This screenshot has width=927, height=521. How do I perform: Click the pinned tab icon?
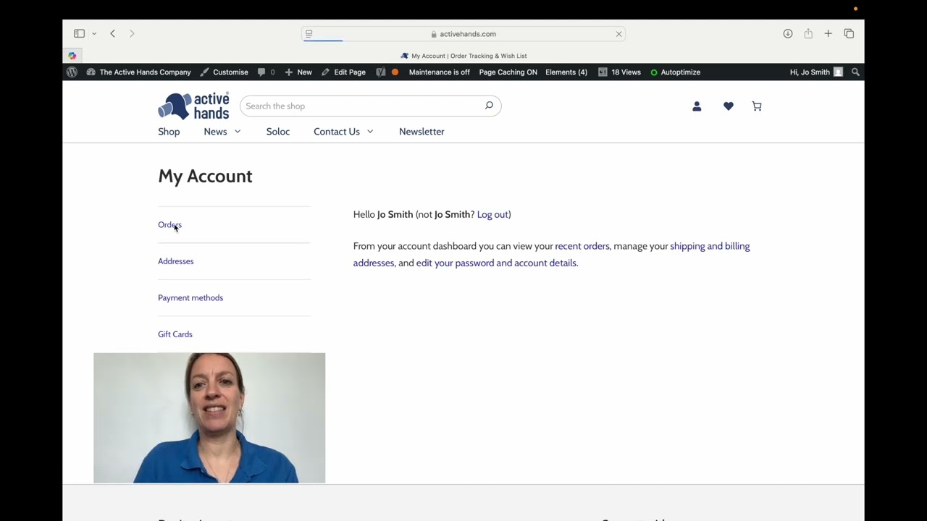pos(72,56)
